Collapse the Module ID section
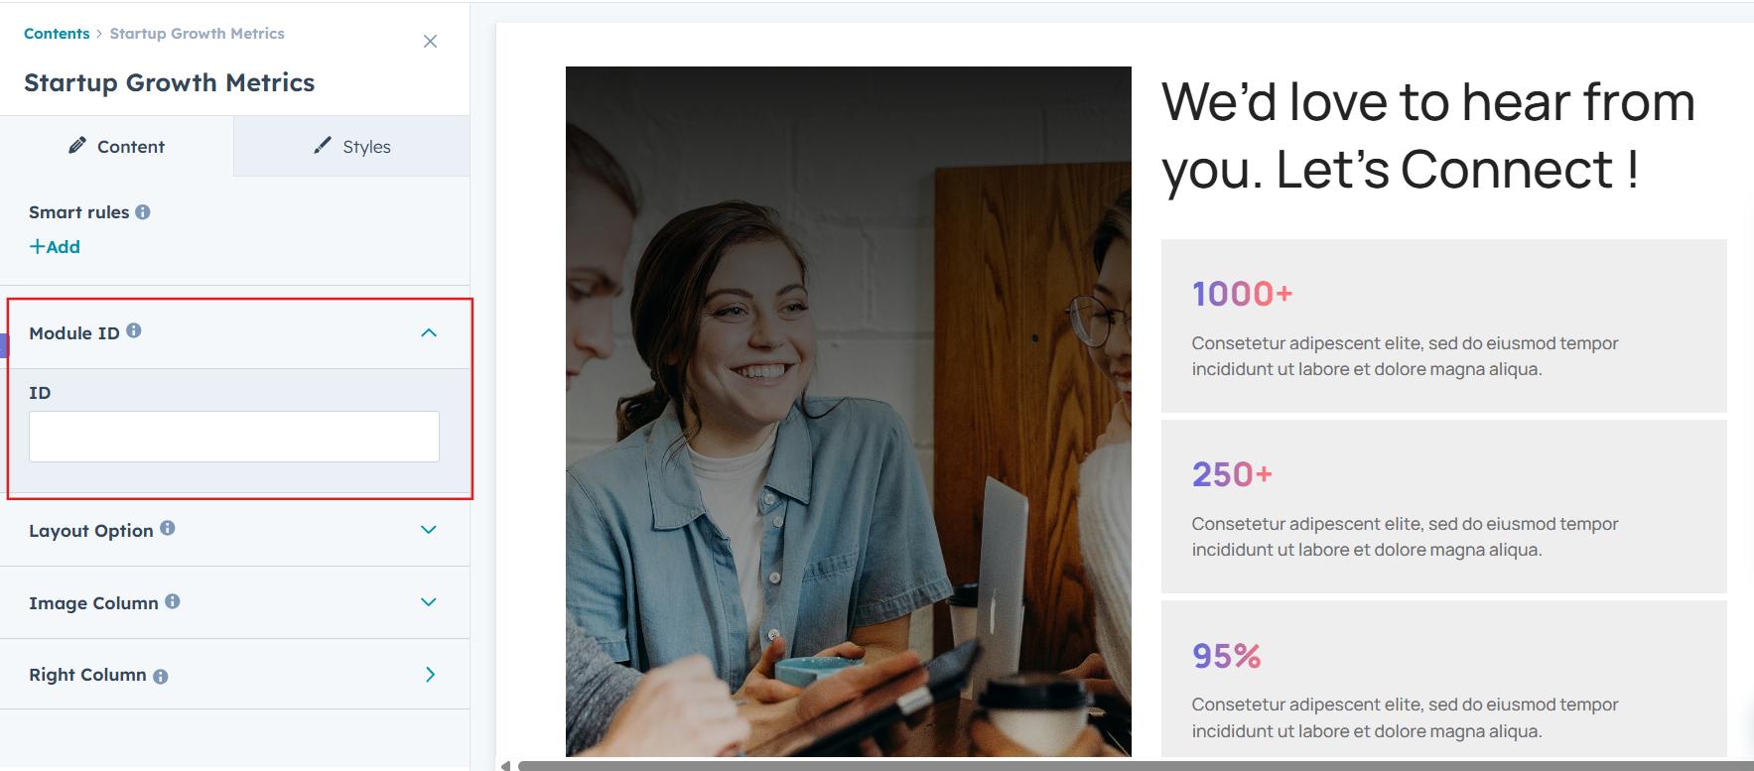This screenshot has width=1754, height=771. (429, 333)
